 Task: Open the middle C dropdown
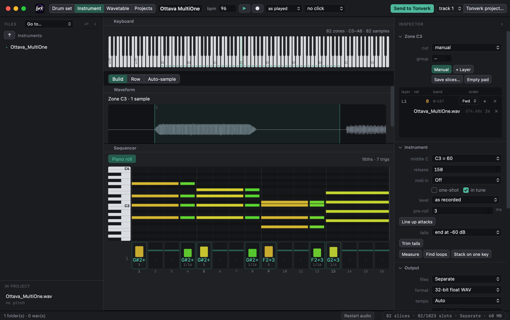click(x=466, y=158)
